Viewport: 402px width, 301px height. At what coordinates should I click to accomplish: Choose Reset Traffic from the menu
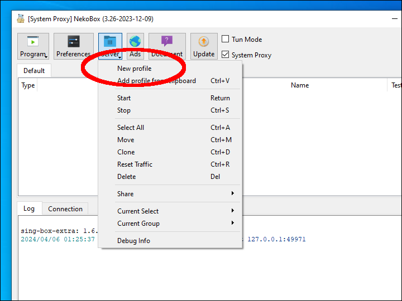click(135, 164)
